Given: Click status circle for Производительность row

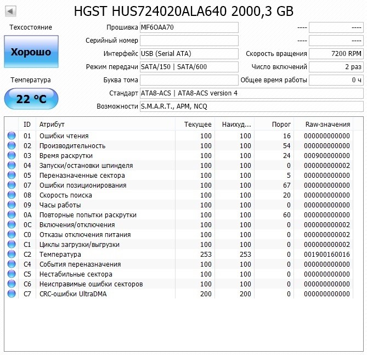Looking at the screenshot, I should (12, 145).
